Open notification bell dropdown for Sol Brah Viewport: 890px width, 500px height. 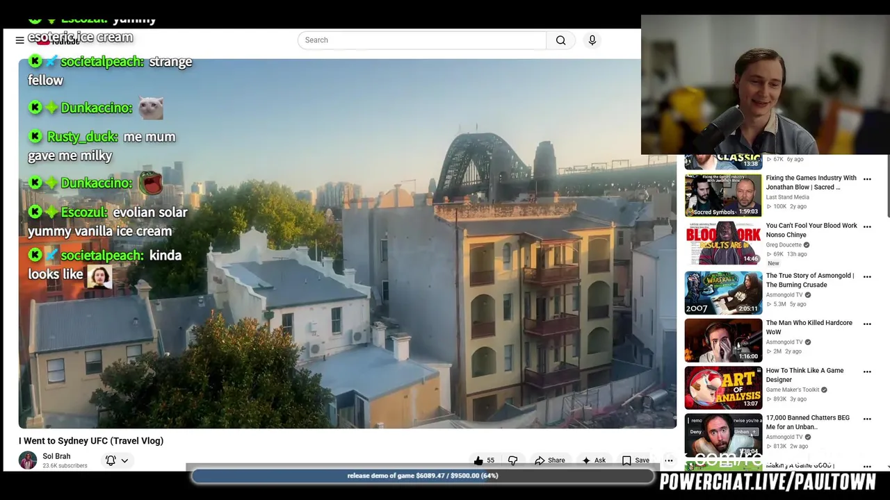pyautogui.click(x=117, y=460)
